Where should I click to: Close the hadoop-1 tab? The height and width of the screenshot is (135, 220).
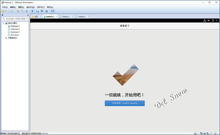56,17
